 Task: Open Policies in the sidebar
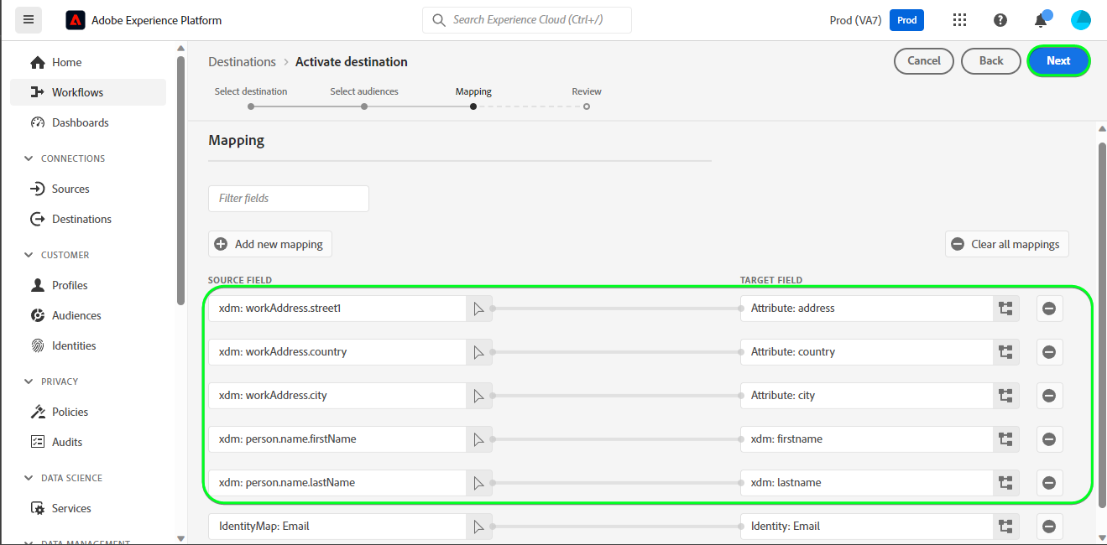pos(88,412)
